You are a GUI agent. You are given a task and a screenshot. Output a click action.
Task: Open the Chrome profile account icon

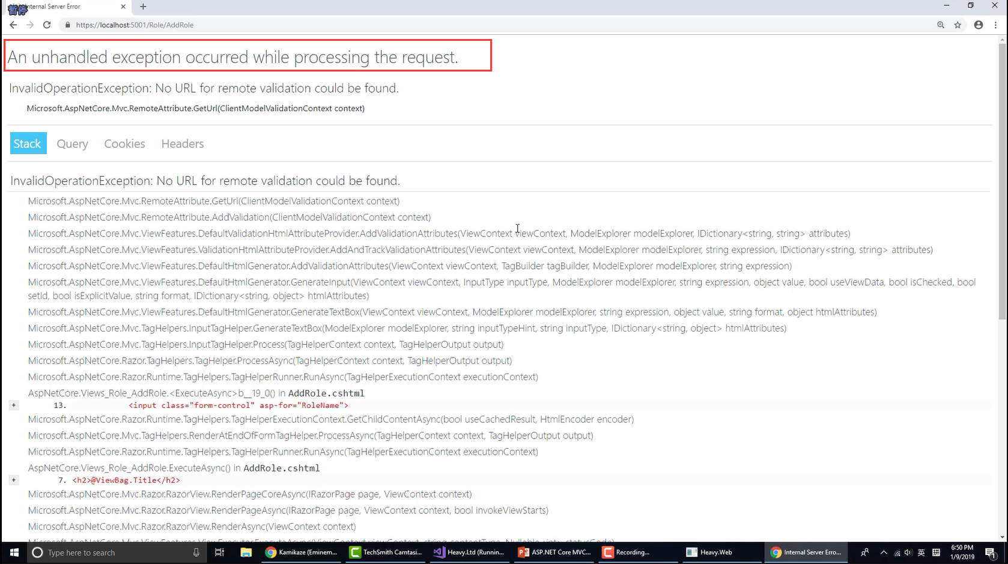click(x=979, y=25)
